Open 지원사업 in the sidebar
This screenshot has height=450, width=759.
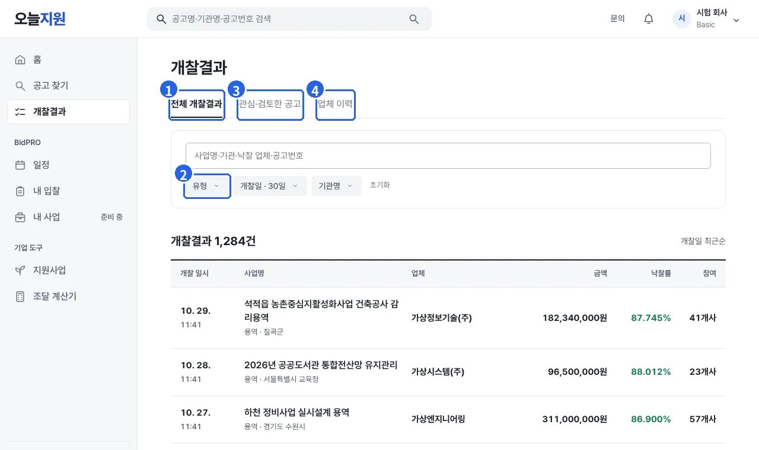[x=68, y=271]
